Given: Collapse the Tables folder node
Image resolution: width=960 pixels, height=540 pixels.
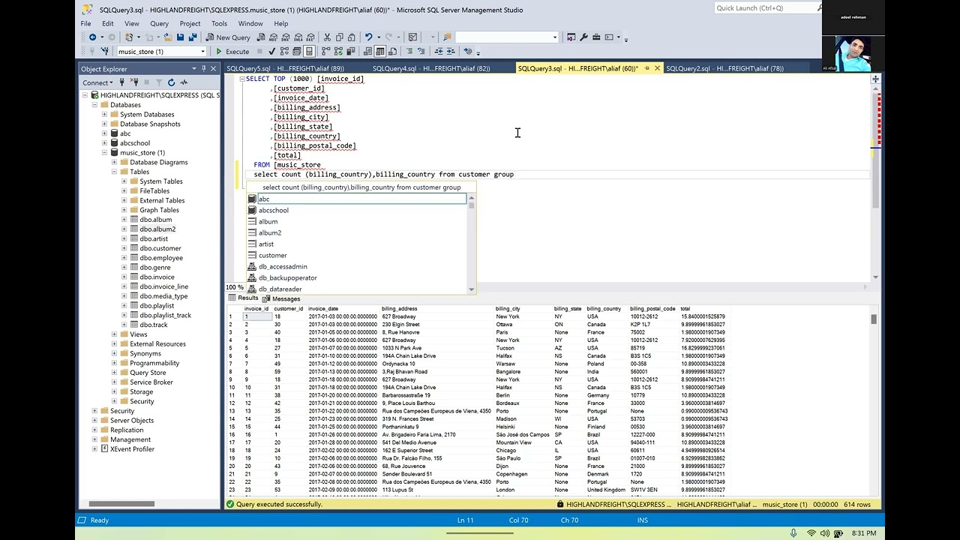Looking at the screenshot, I should point(114,172).
